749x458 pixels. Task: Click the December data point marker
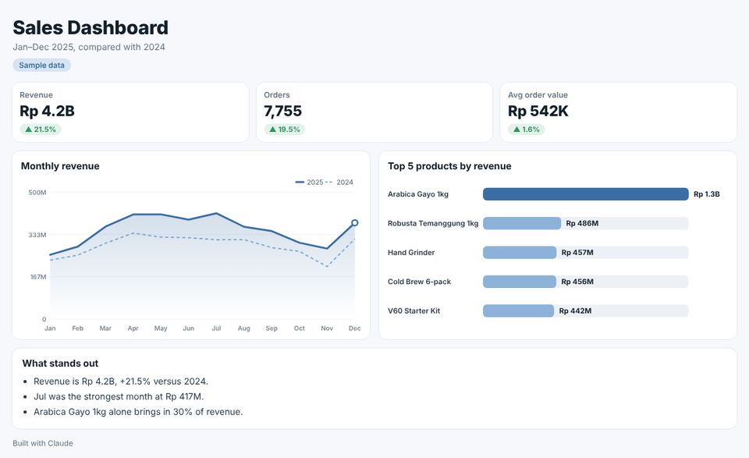tap(354, 222)
